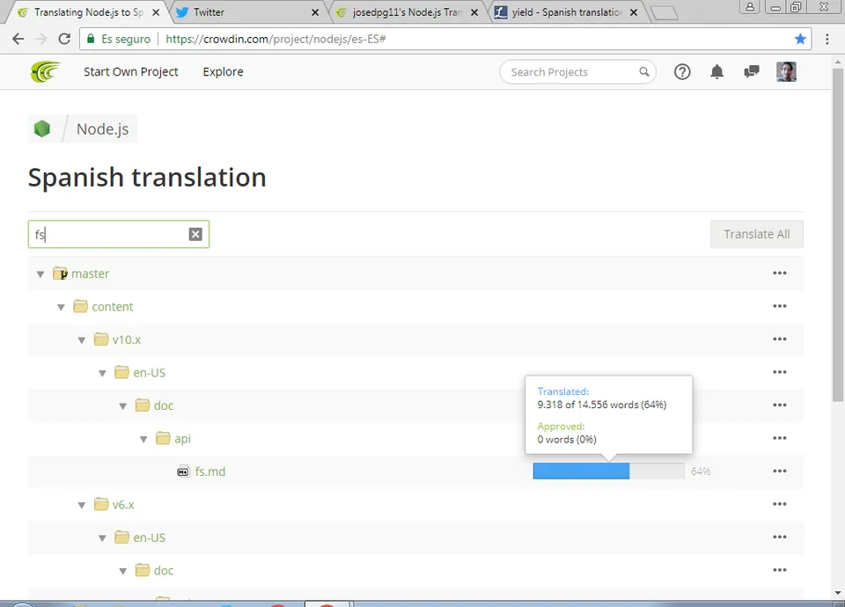Open more options for the v6.x row

click(x=779, y=504)
